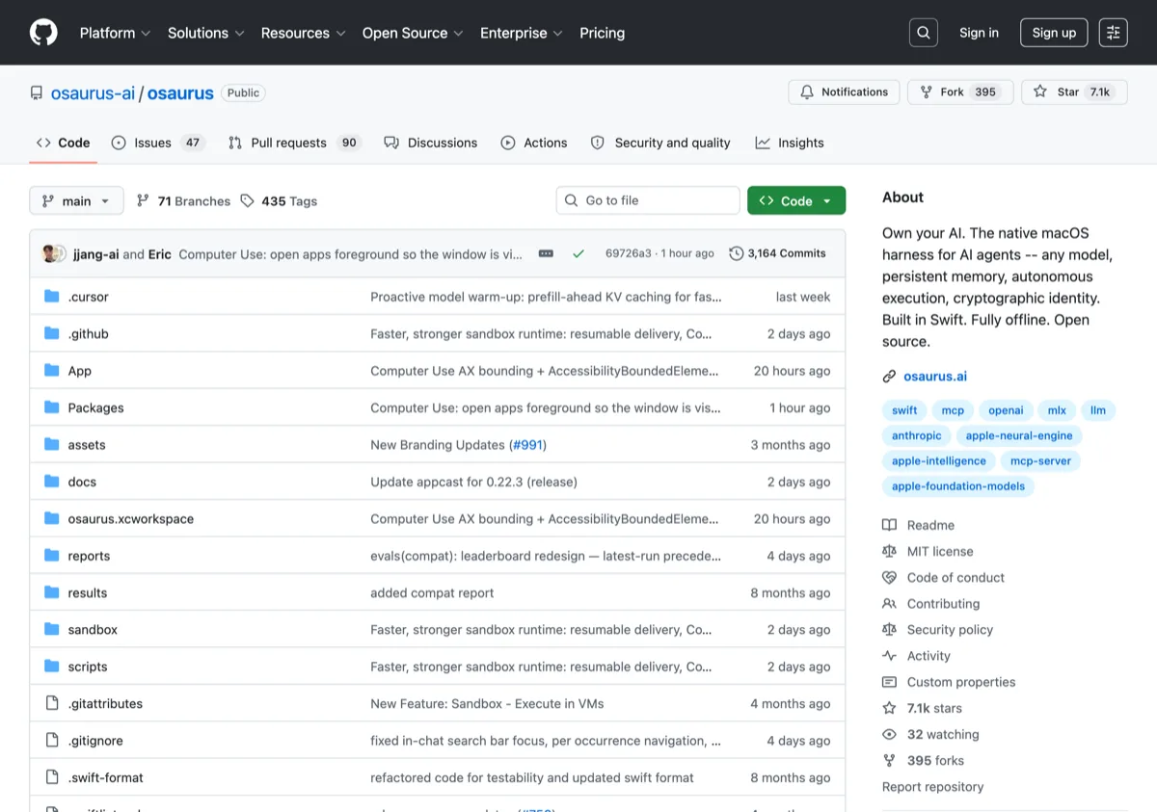Screen dimensions: 1157x812
Task: Click the commit status green checkmark
Action: tap(578, 253)
